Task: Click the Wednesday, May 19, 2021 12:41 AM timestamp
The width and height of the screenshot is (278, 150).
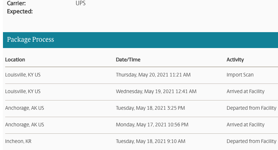Action: pos(156,91)
